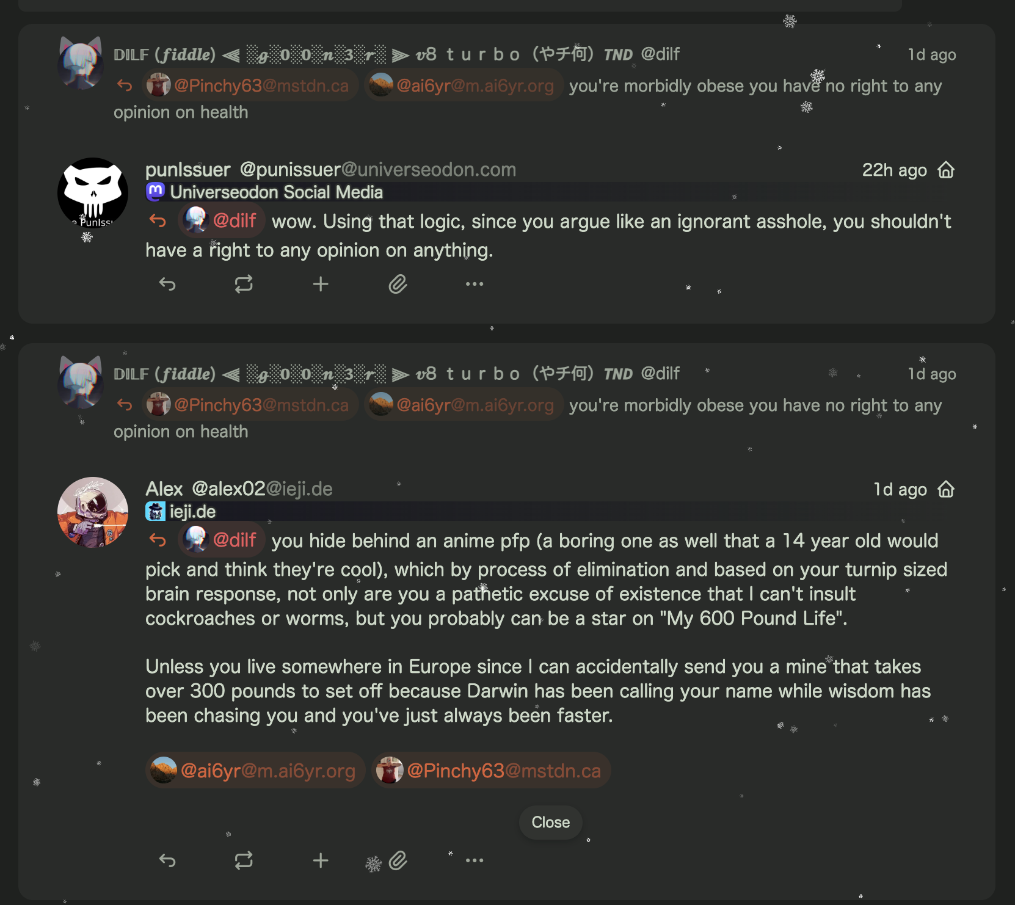Screen dimensions: 1015x905
Task: Open the @ai6yr@m.ai6yr.org mention below Alex's post
Action: (255, 771)
